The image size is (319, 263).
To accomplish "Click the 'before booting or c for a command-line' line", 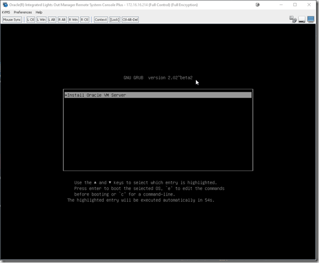I will [x=124, y=194].
